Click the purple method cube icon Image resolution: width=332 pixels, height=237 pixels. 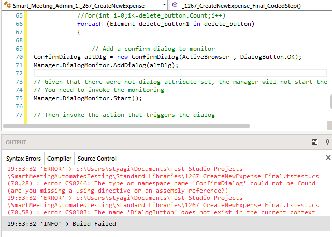(175, 5)
